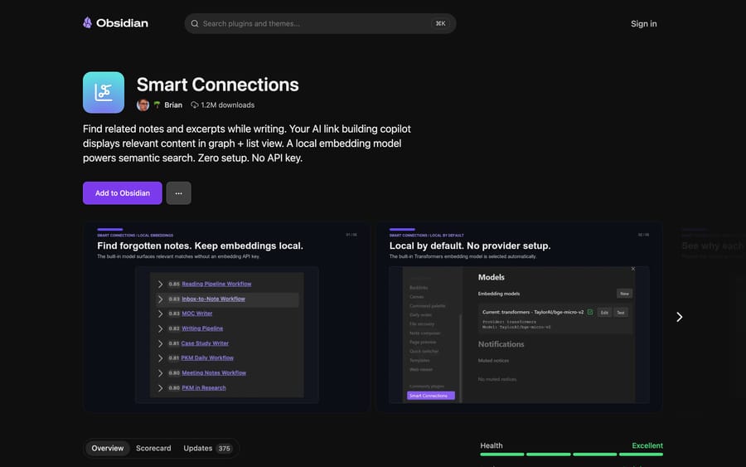Screen dimensions: 746x467
Task: Click the Obsidian logo icon
Action: (x=88, y=23)
